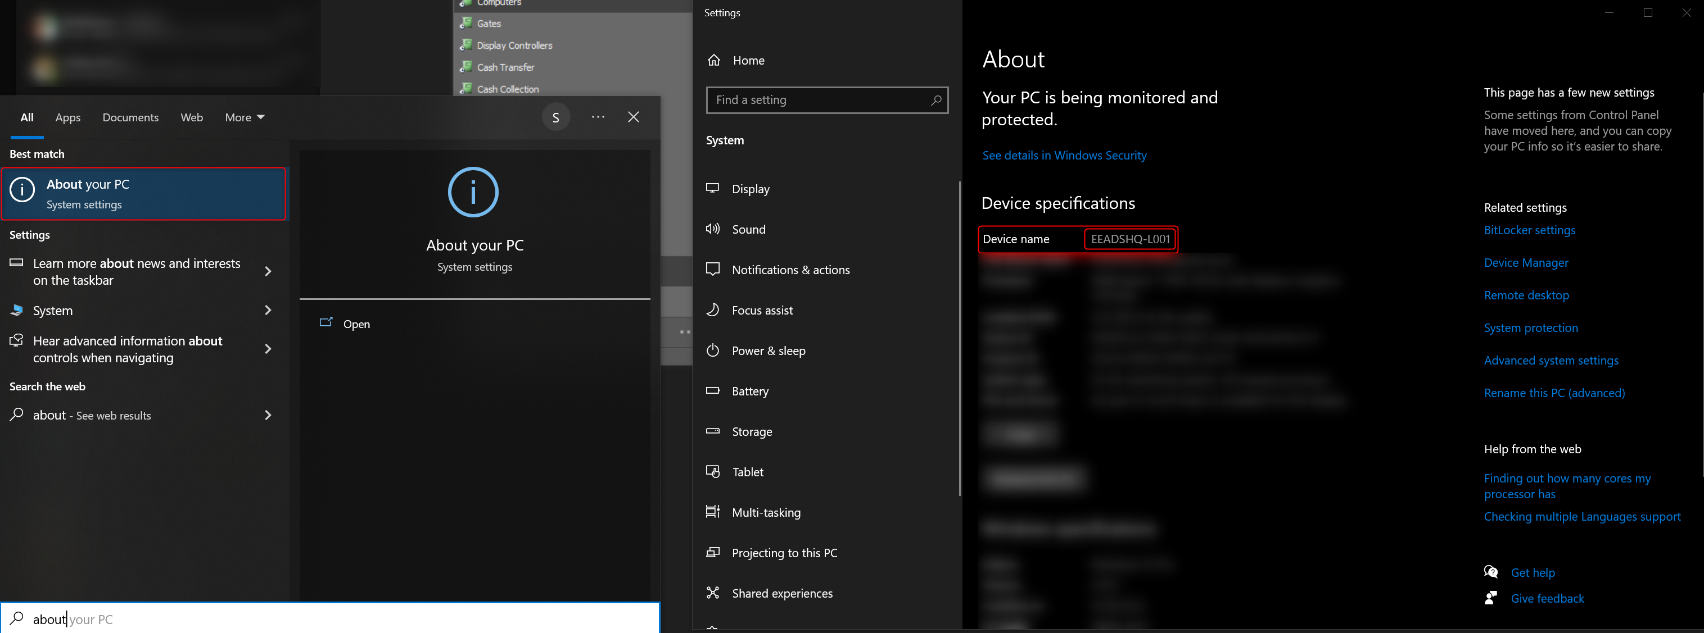Click the Display Controllers icon in background list
This screenshot has width=1704, height=633.
pos(465,45)
